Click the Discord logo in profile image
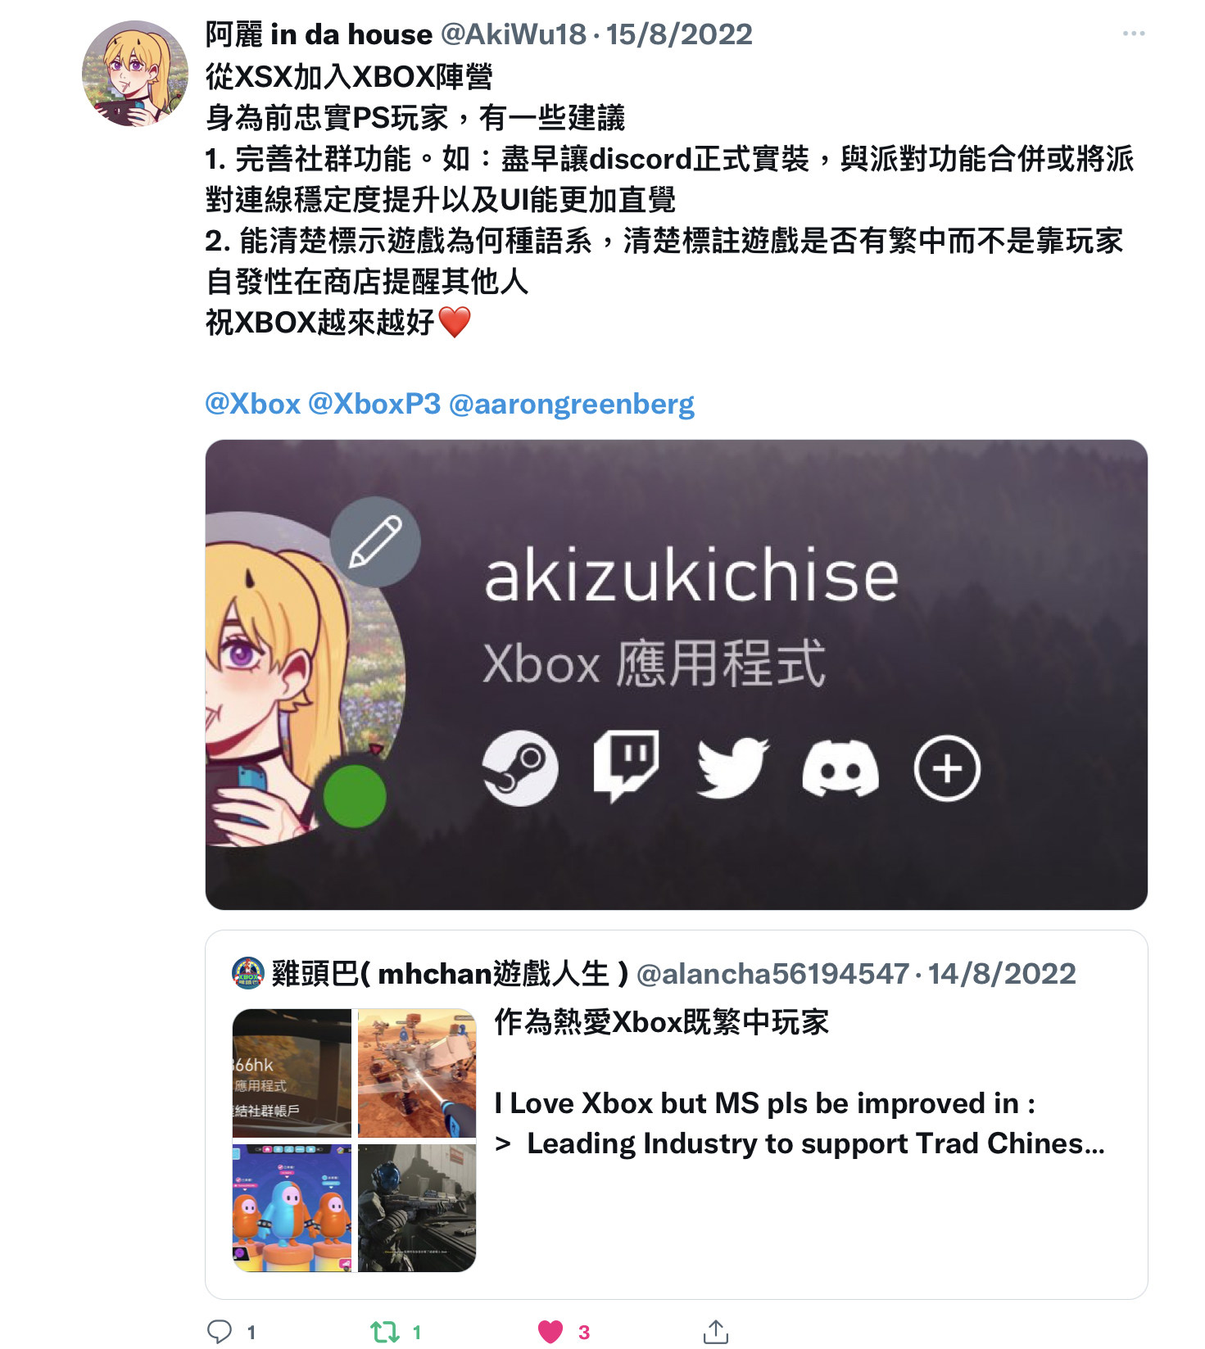The width and height of the screenshot is (1205, 1349). pyautogui.click(x=840, y=768)
